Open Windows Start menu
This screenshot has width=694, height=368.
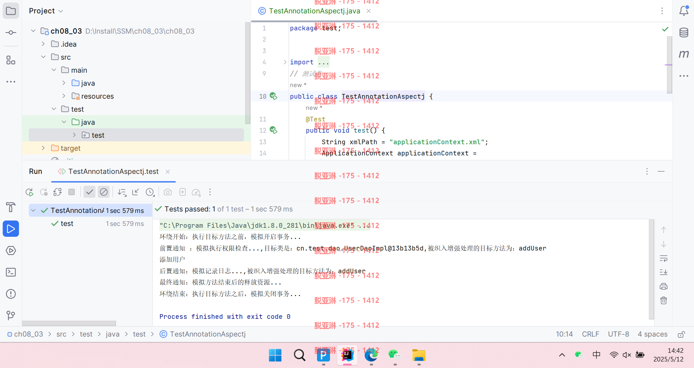point(275,355)
